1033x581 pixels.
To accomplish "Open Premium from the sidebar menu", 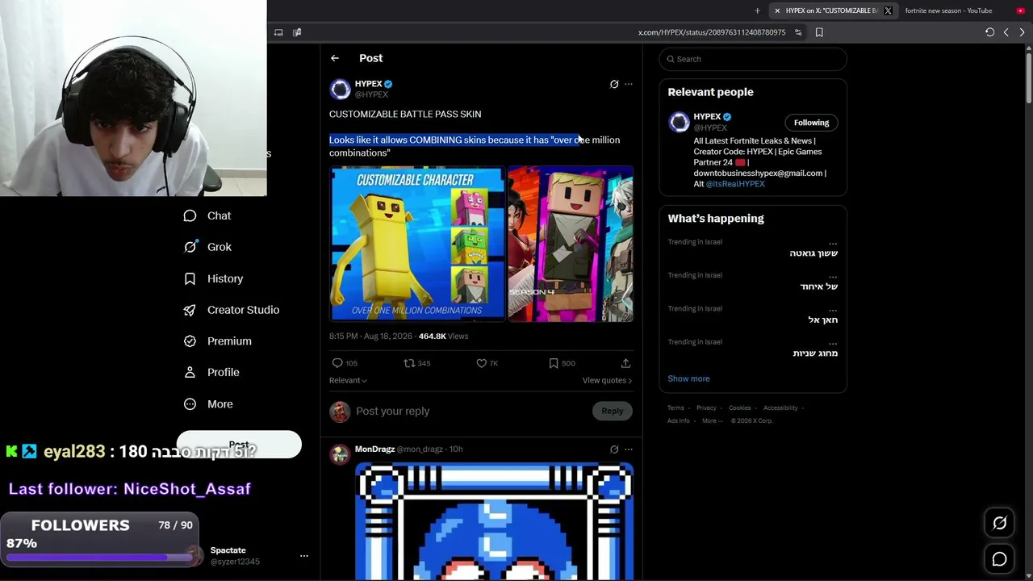I will click(229, 341).
